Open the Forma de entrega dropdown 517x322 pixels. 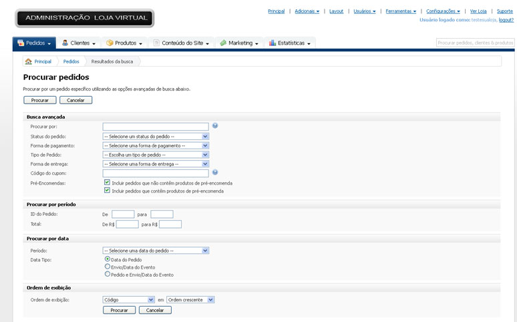pyautogui.click(x=156, y=164)
